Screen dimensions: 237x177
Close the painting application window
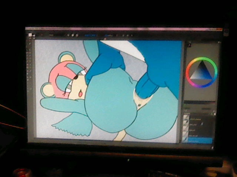[220, 29]
